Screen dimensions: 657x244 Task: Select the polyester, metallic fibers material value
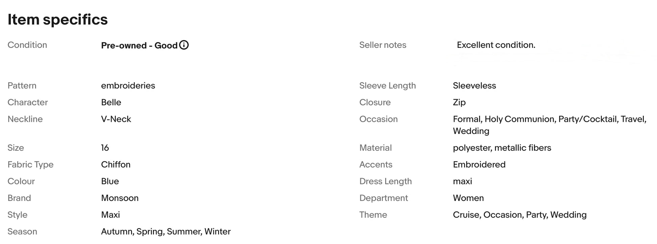click(x=502, y=148)
